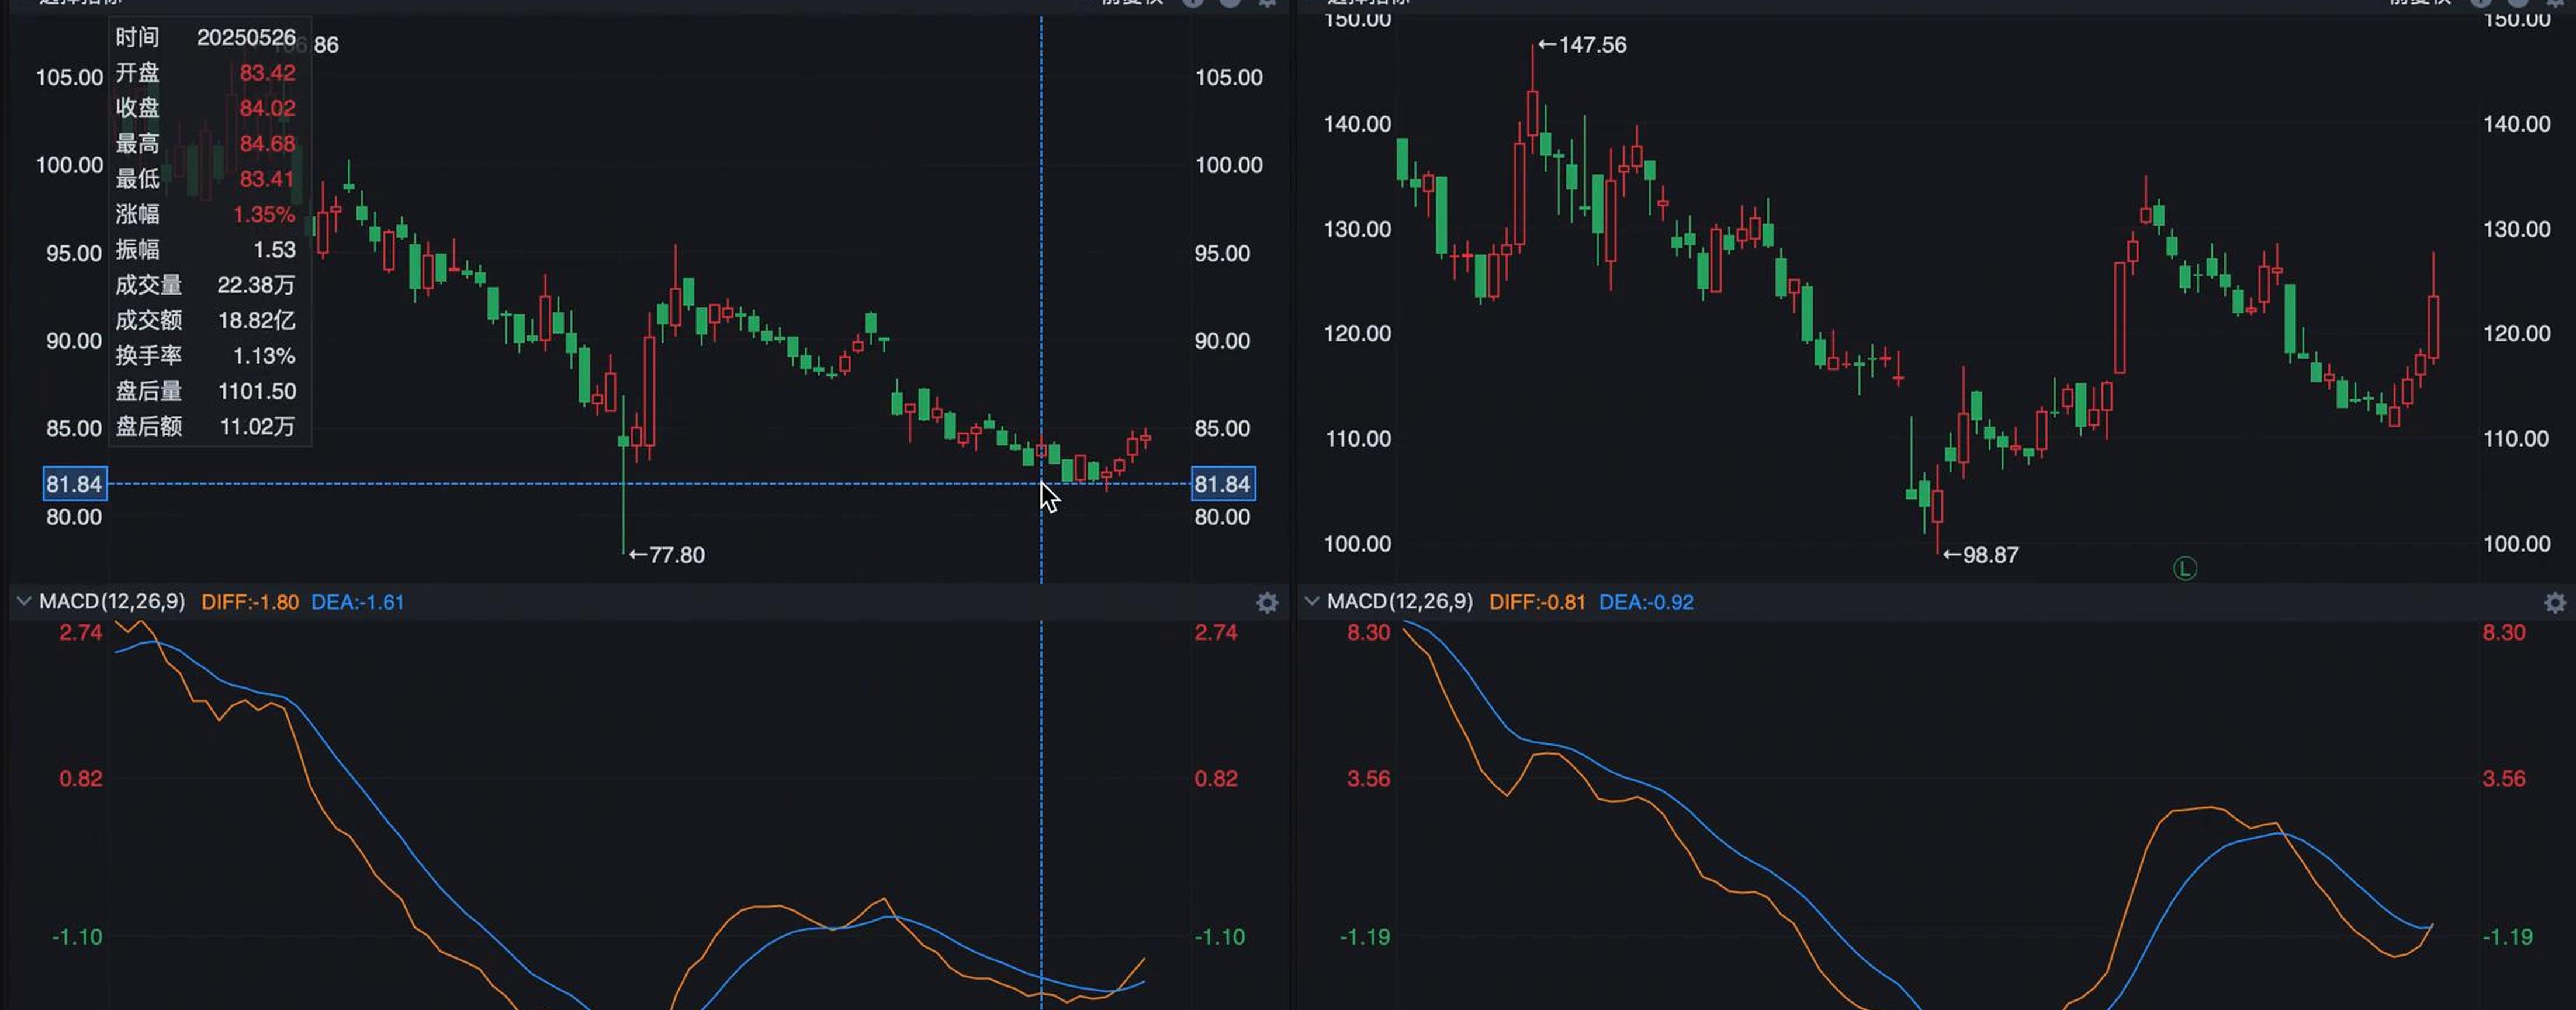The image size is (2576, 1010).
Task: Click the DIFF:-1.80 value in left MACD panel
Action: [251, 602]
